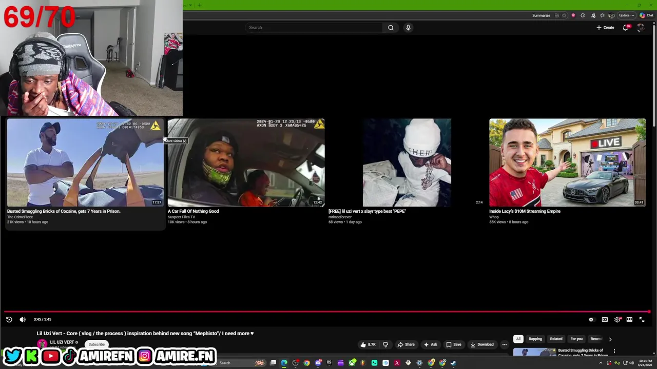Select the Rapping filter chip
Image resolution: width=657 pixels, height=369 pixels.
click(x=535, y=339)
